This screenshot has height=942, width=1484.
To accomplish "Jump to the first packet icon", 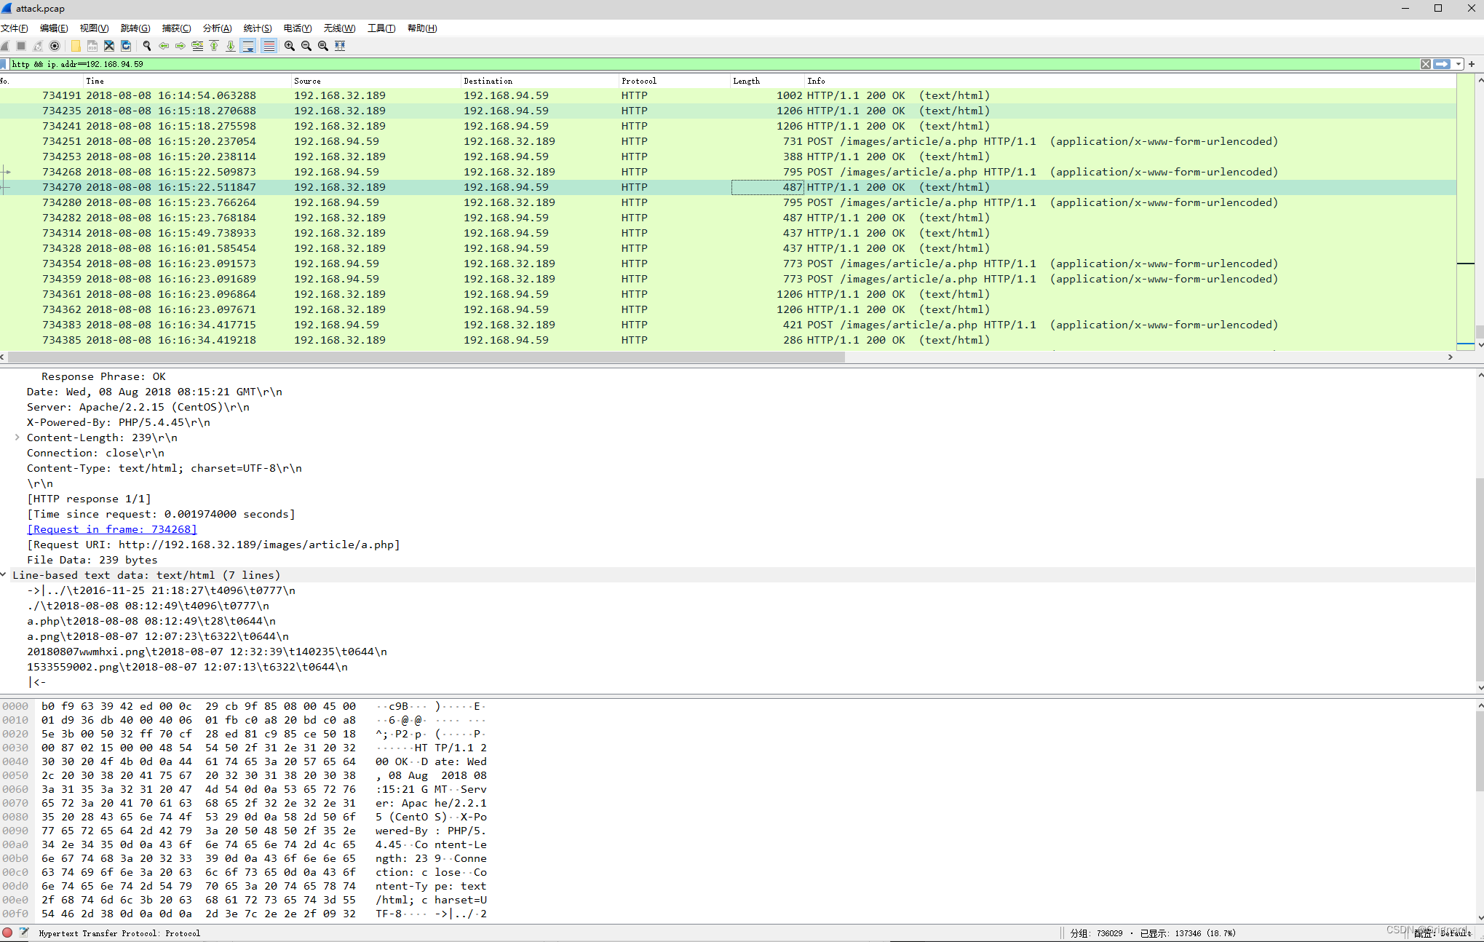I will pyautogui.click(x=214, y=46).
